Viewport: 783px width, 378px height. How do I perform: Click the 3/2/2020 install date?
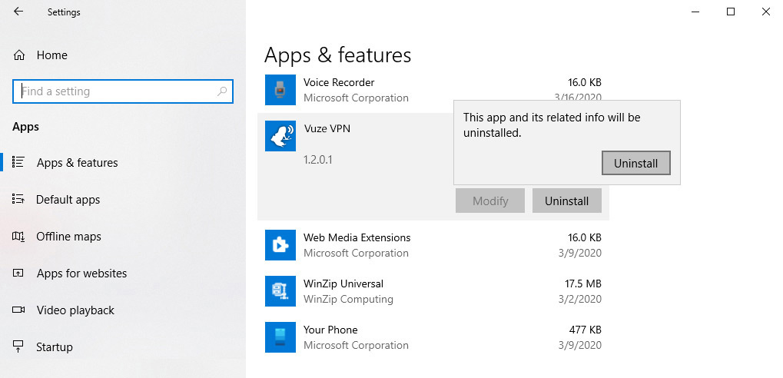coord(580,299)
